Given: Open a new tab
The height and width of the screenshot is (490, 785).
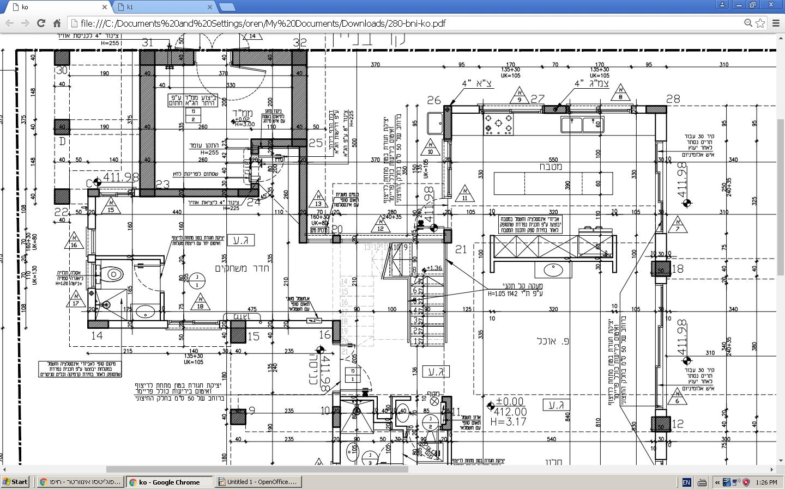Looking at the screenshot, I should click(227, 7).
